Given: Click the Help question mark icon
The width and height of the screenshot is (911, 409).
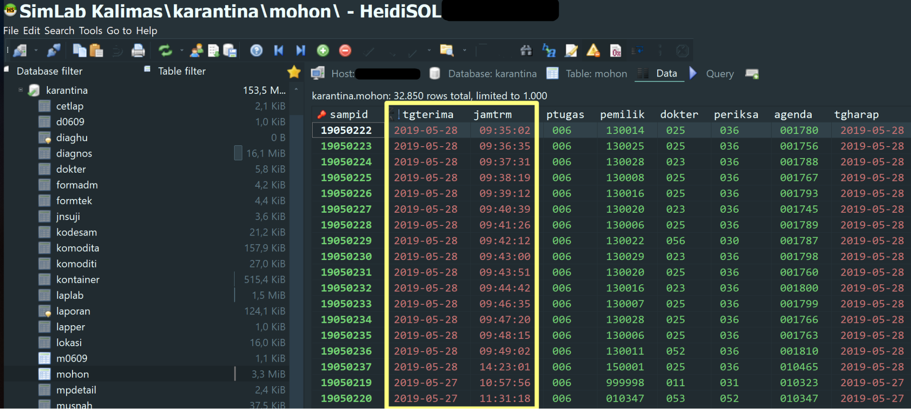Looking at the screenshot, I should [257, 51].
